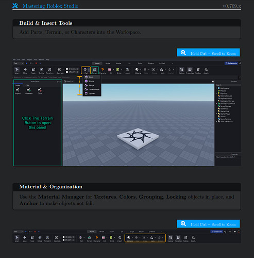Select Cylinder from the Part dropdown menu
254x258 pixels.
coord(92,93)
